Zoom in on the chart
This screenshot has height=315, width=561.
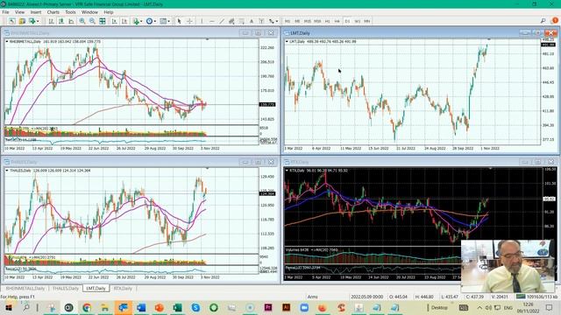[82, 21]
